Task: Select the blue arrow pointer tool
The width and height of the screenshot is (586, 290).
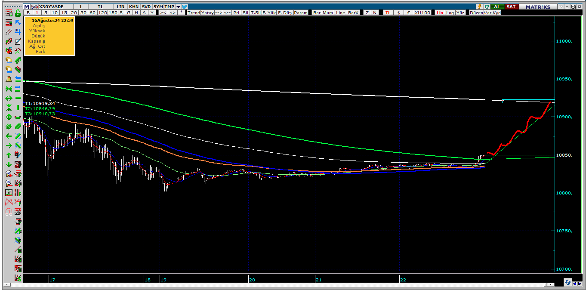Action: pyautogui.click(x=18, y=22)
